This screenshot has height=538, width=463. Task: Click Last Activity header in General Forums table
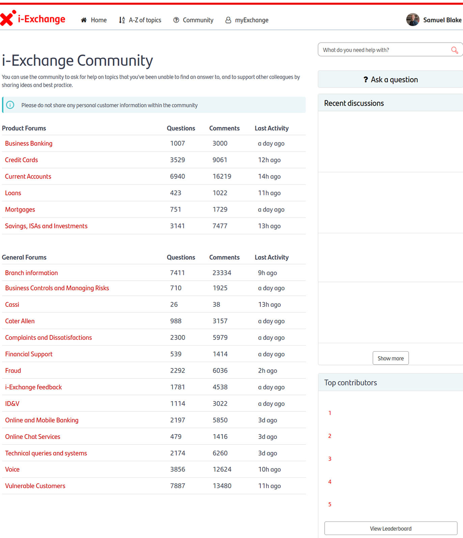click(x=272, y=258)
